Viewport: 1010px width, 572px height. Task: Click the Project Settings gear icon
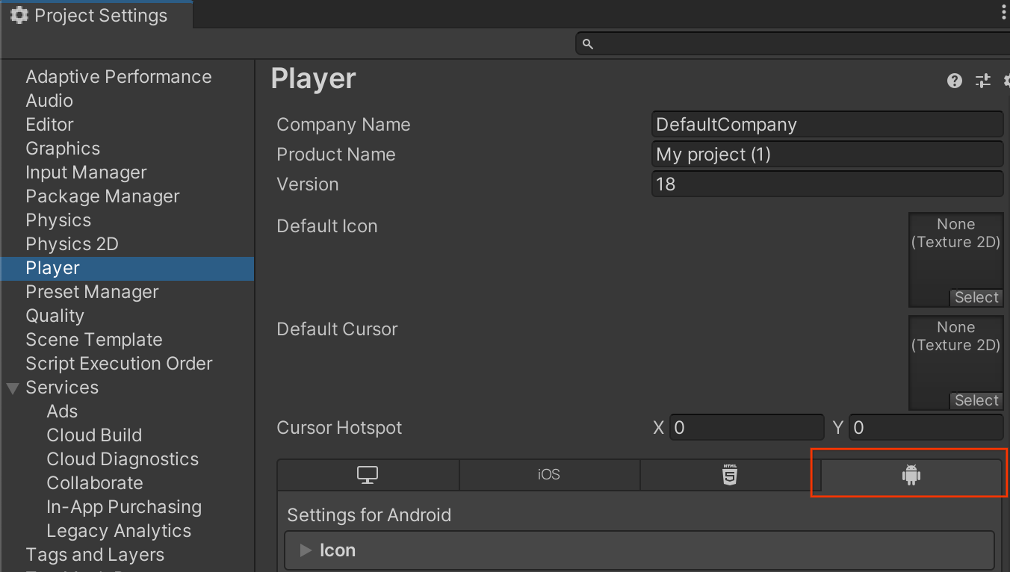click(19, 16)
